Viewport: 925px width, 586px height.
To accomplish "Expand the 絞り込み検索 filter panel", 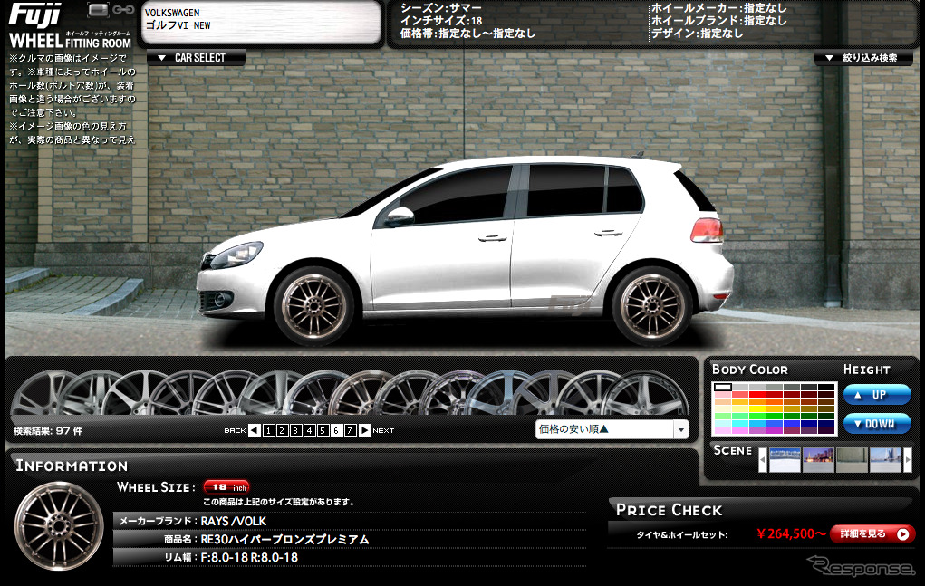I will pyautogui.click(x=862, y=58).
